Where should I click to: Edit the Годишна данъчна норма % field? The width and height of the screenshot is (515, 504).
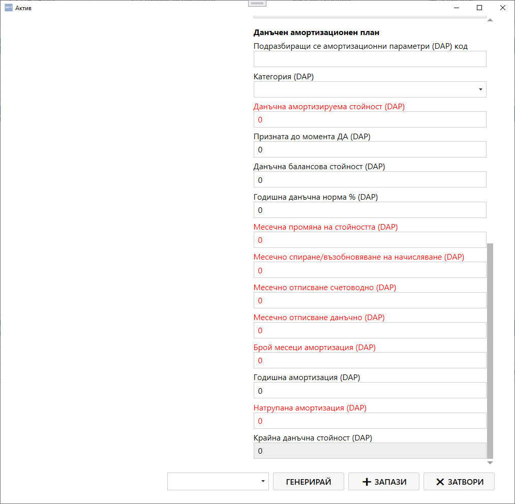tap(370, 210)
